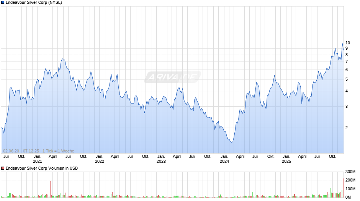The height and width of the screenshot is (201, 360).
Task: Click the price axis value '10'
Action: [x=348, y=43]
